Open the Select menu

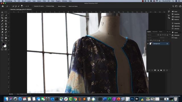pos(39,1)
